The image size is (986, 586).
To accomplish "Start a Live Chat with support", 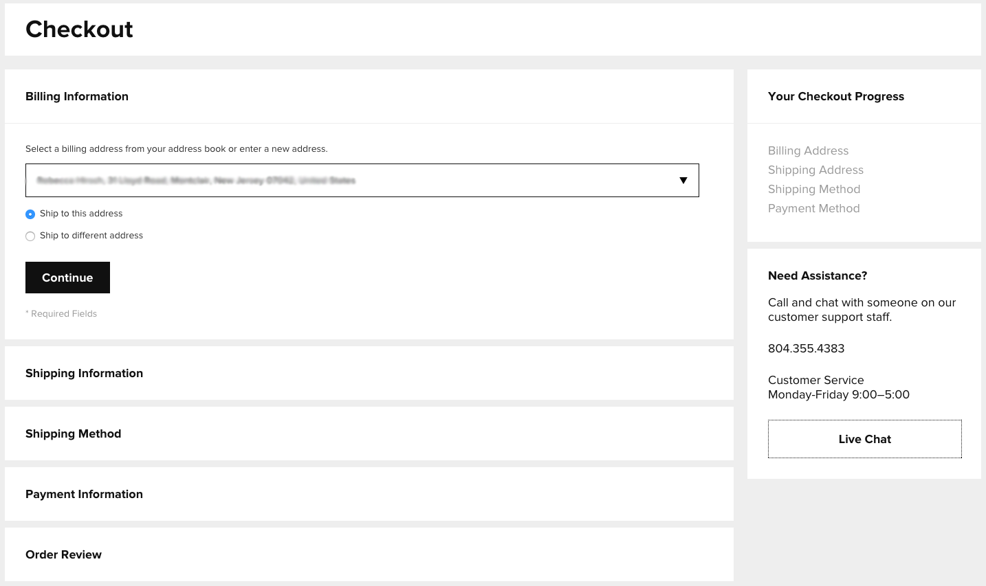I will pos(864,439).
